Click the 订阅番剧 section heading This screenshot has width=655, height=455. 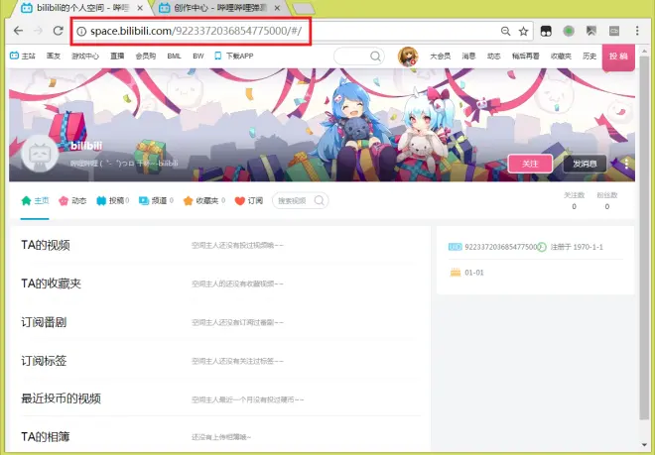(44, 322)
